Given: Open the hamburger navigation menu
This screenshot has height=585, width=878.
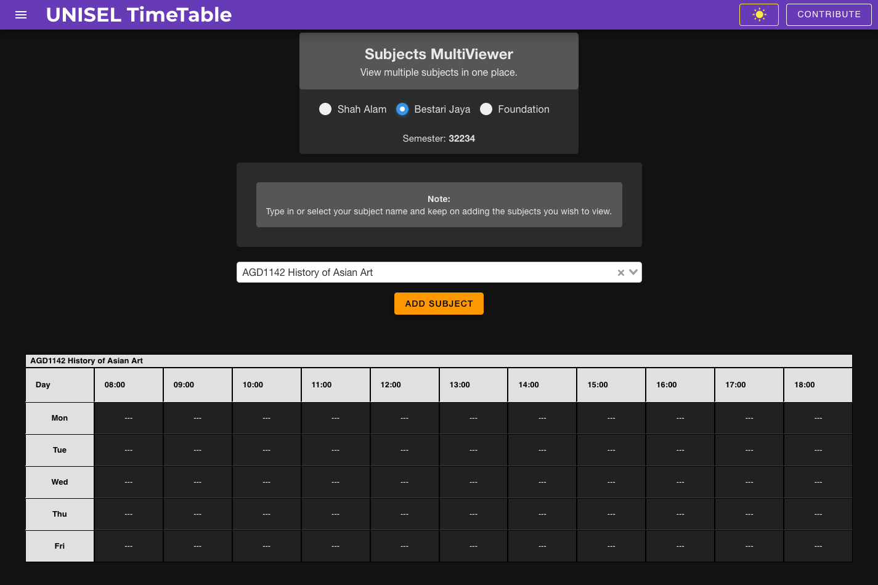Looking at the screenshot, I should click(21, 15).
